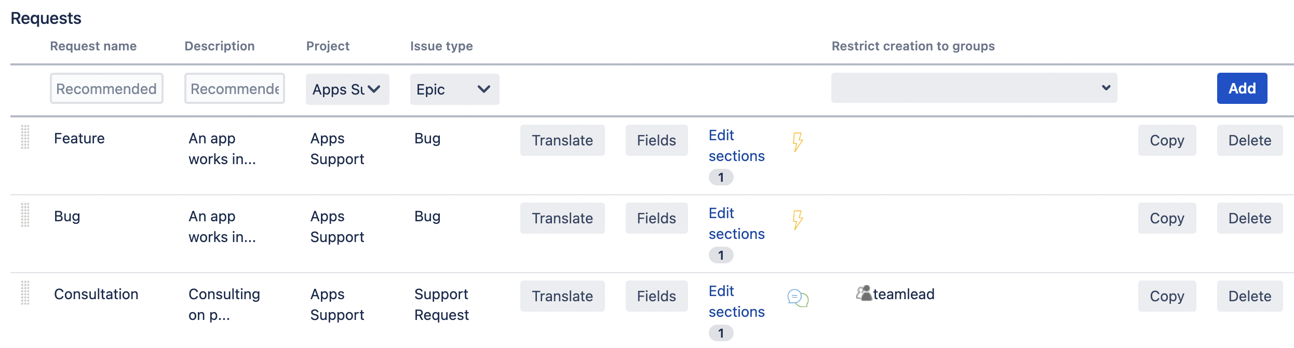The image size is (1294, 348).
Task: Grab the drag handle for Feature row
Action: (25, 138)
